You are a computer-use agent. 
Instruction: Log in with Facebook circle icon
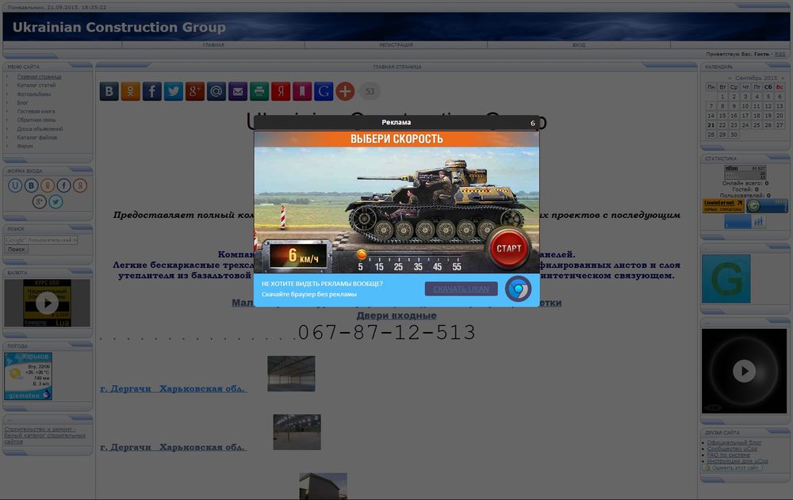point(63,185)
